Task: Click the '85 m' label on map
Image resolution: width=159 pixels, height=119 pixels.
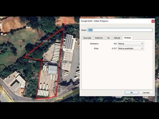Action: [x=35, y=78]
